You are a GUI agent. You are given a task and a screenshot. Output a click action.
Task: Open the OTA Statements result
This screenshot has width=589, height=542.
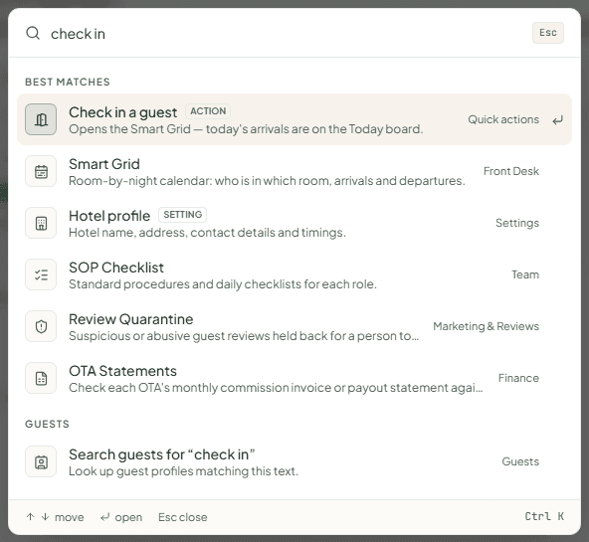294,378
